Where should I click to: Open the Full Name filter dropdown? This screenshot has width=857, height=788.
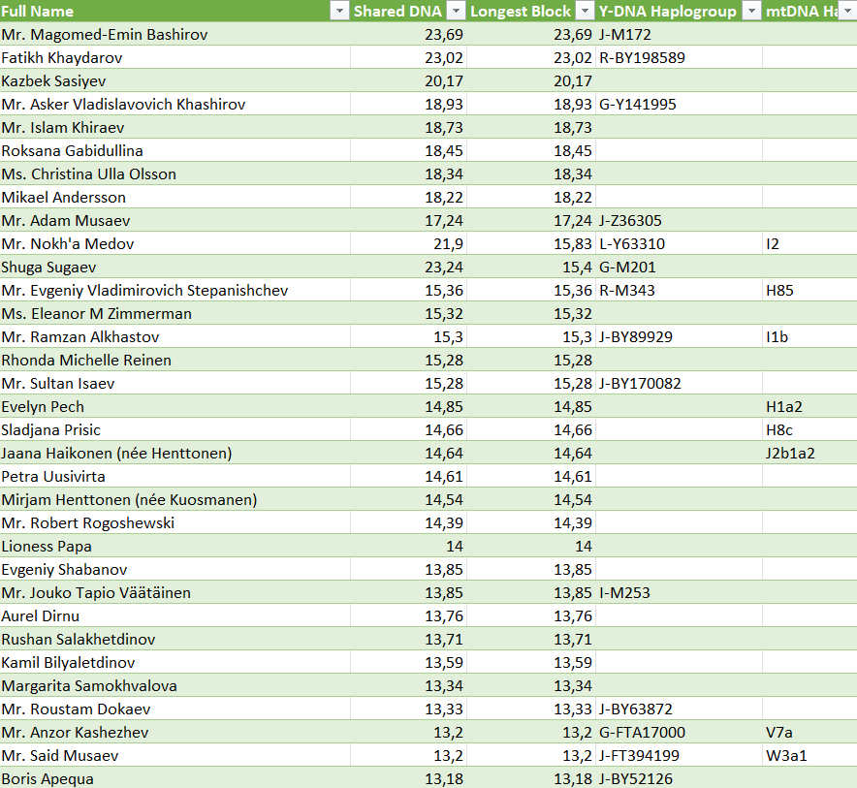coord(338,12)
